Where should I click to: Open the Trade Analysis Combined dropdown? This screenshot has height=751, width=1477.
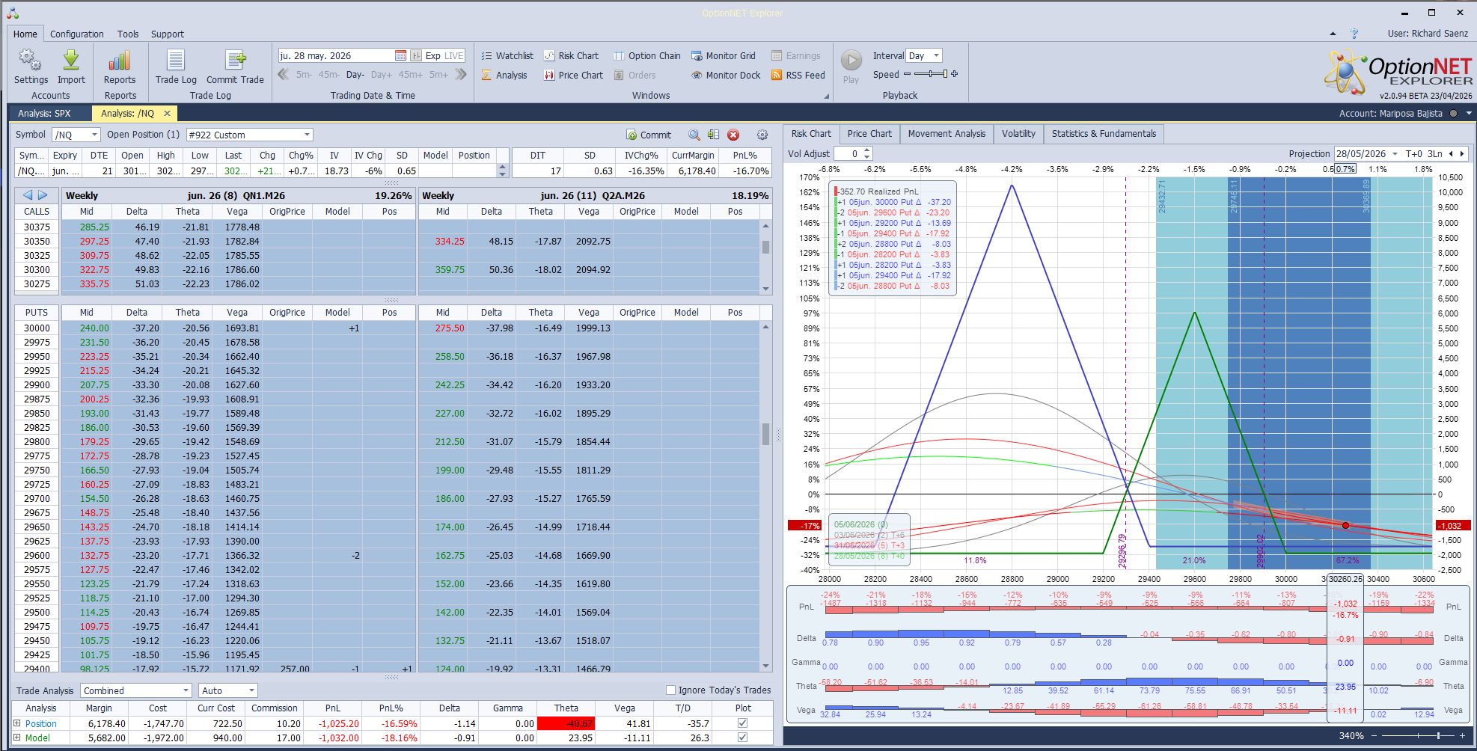tap(137, 690)
